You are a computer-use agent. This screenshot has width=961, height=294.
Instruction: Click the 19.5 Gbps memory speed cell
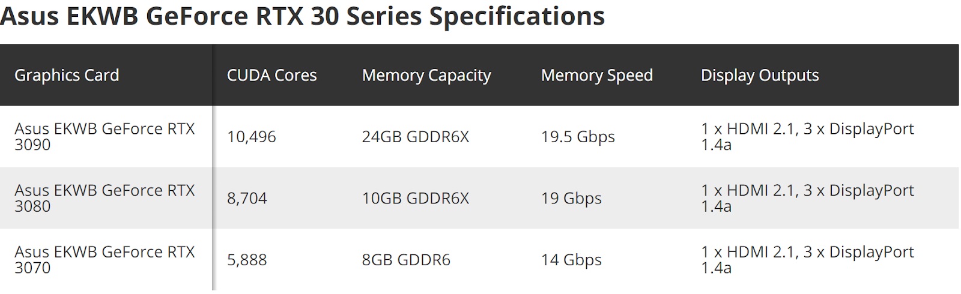coord(578,137)
